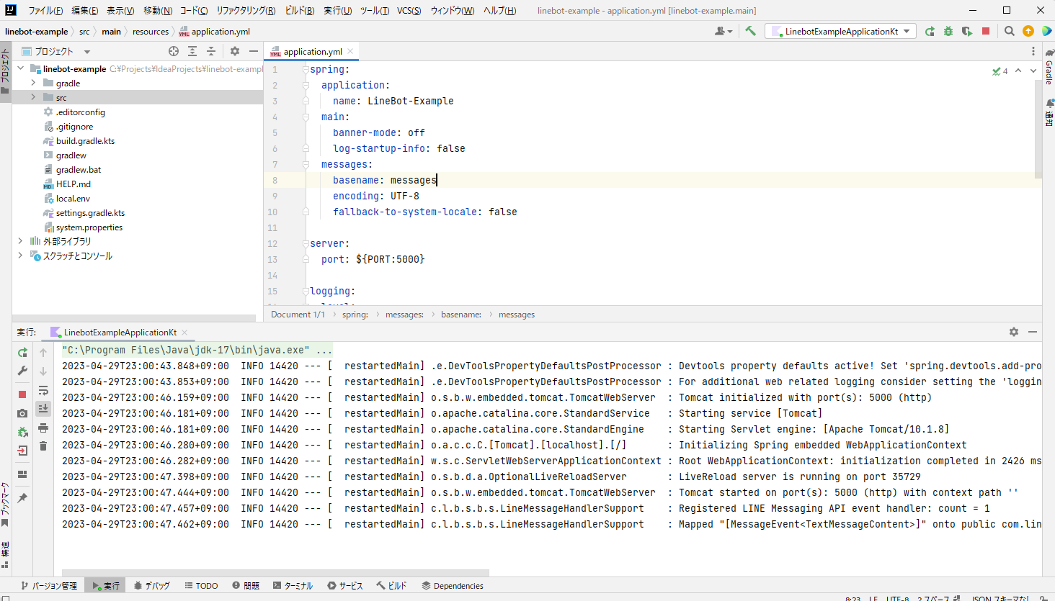Click the console horizontal scrollbar
1055x601 pixels.
275,573
